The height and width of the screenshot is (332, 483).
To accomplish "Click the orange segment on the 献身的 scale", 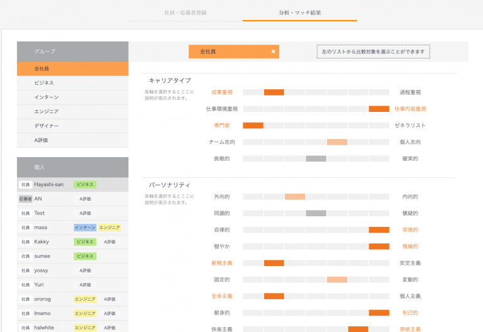I will [379, 313].
